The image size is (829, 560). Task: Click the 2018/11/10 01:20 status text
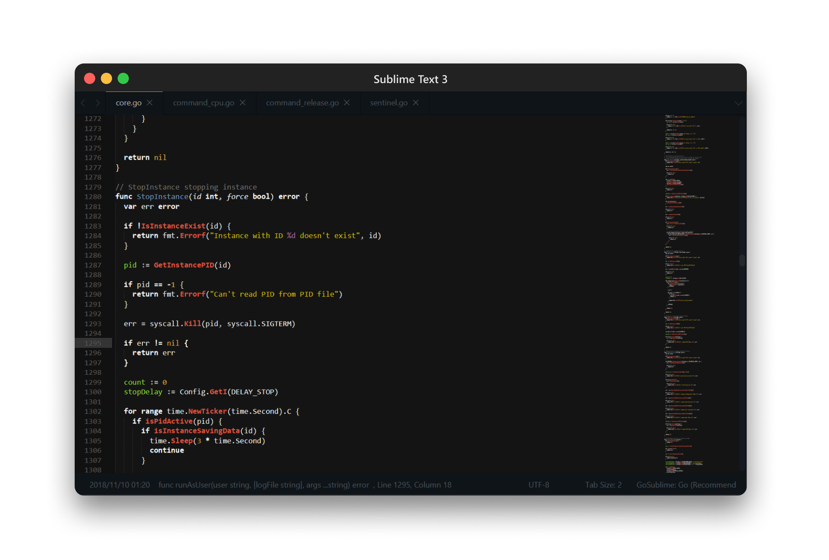click(x=119, y=485)
